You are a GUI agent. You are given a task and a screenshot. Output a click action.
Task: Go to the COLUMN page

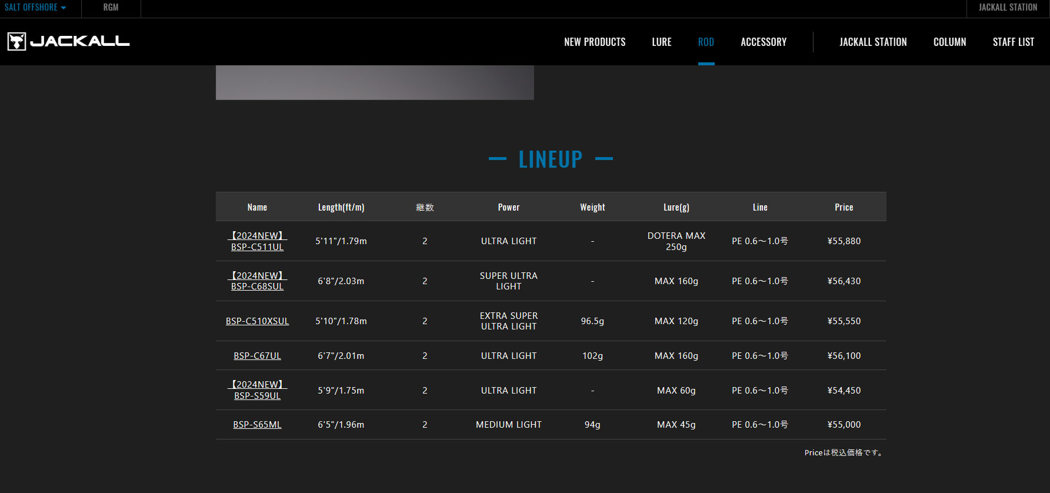[949, 42]
